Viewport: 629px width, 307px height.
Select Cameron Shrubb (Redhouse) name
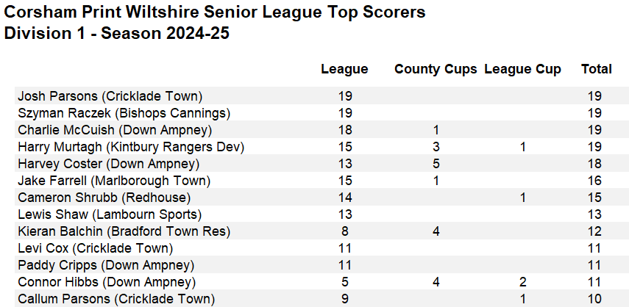tap(104, 198)
